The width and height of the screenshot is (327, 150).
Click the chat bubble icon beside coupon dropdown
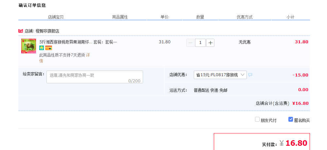pyautogui.click(x=250, y=75)
